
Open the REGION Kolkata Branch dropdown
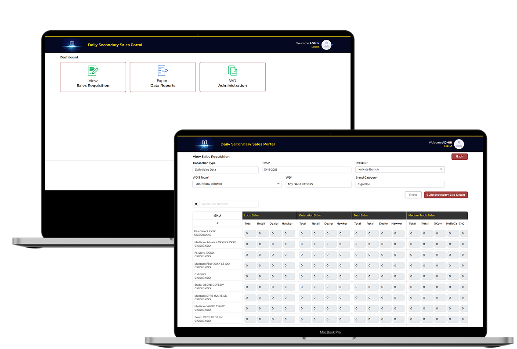[x=400, y=169]
